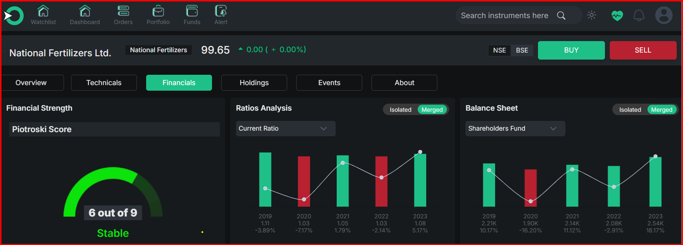The image size is (683, 245).
Task: Click the 2023 Current Ratio bar
Action: pyautogui.click(x=420, y=180)
